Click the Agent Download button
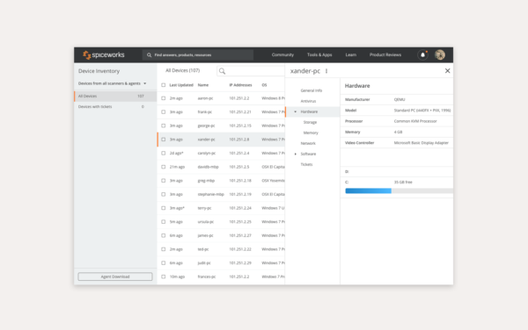Image resolution: width=528 pixels, height=330 pixels. point(115,276)
